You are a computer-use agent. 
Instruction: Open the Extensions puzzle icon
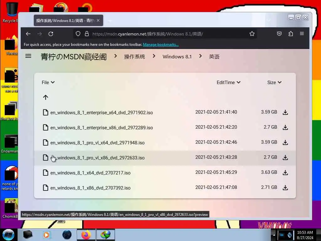291,34
